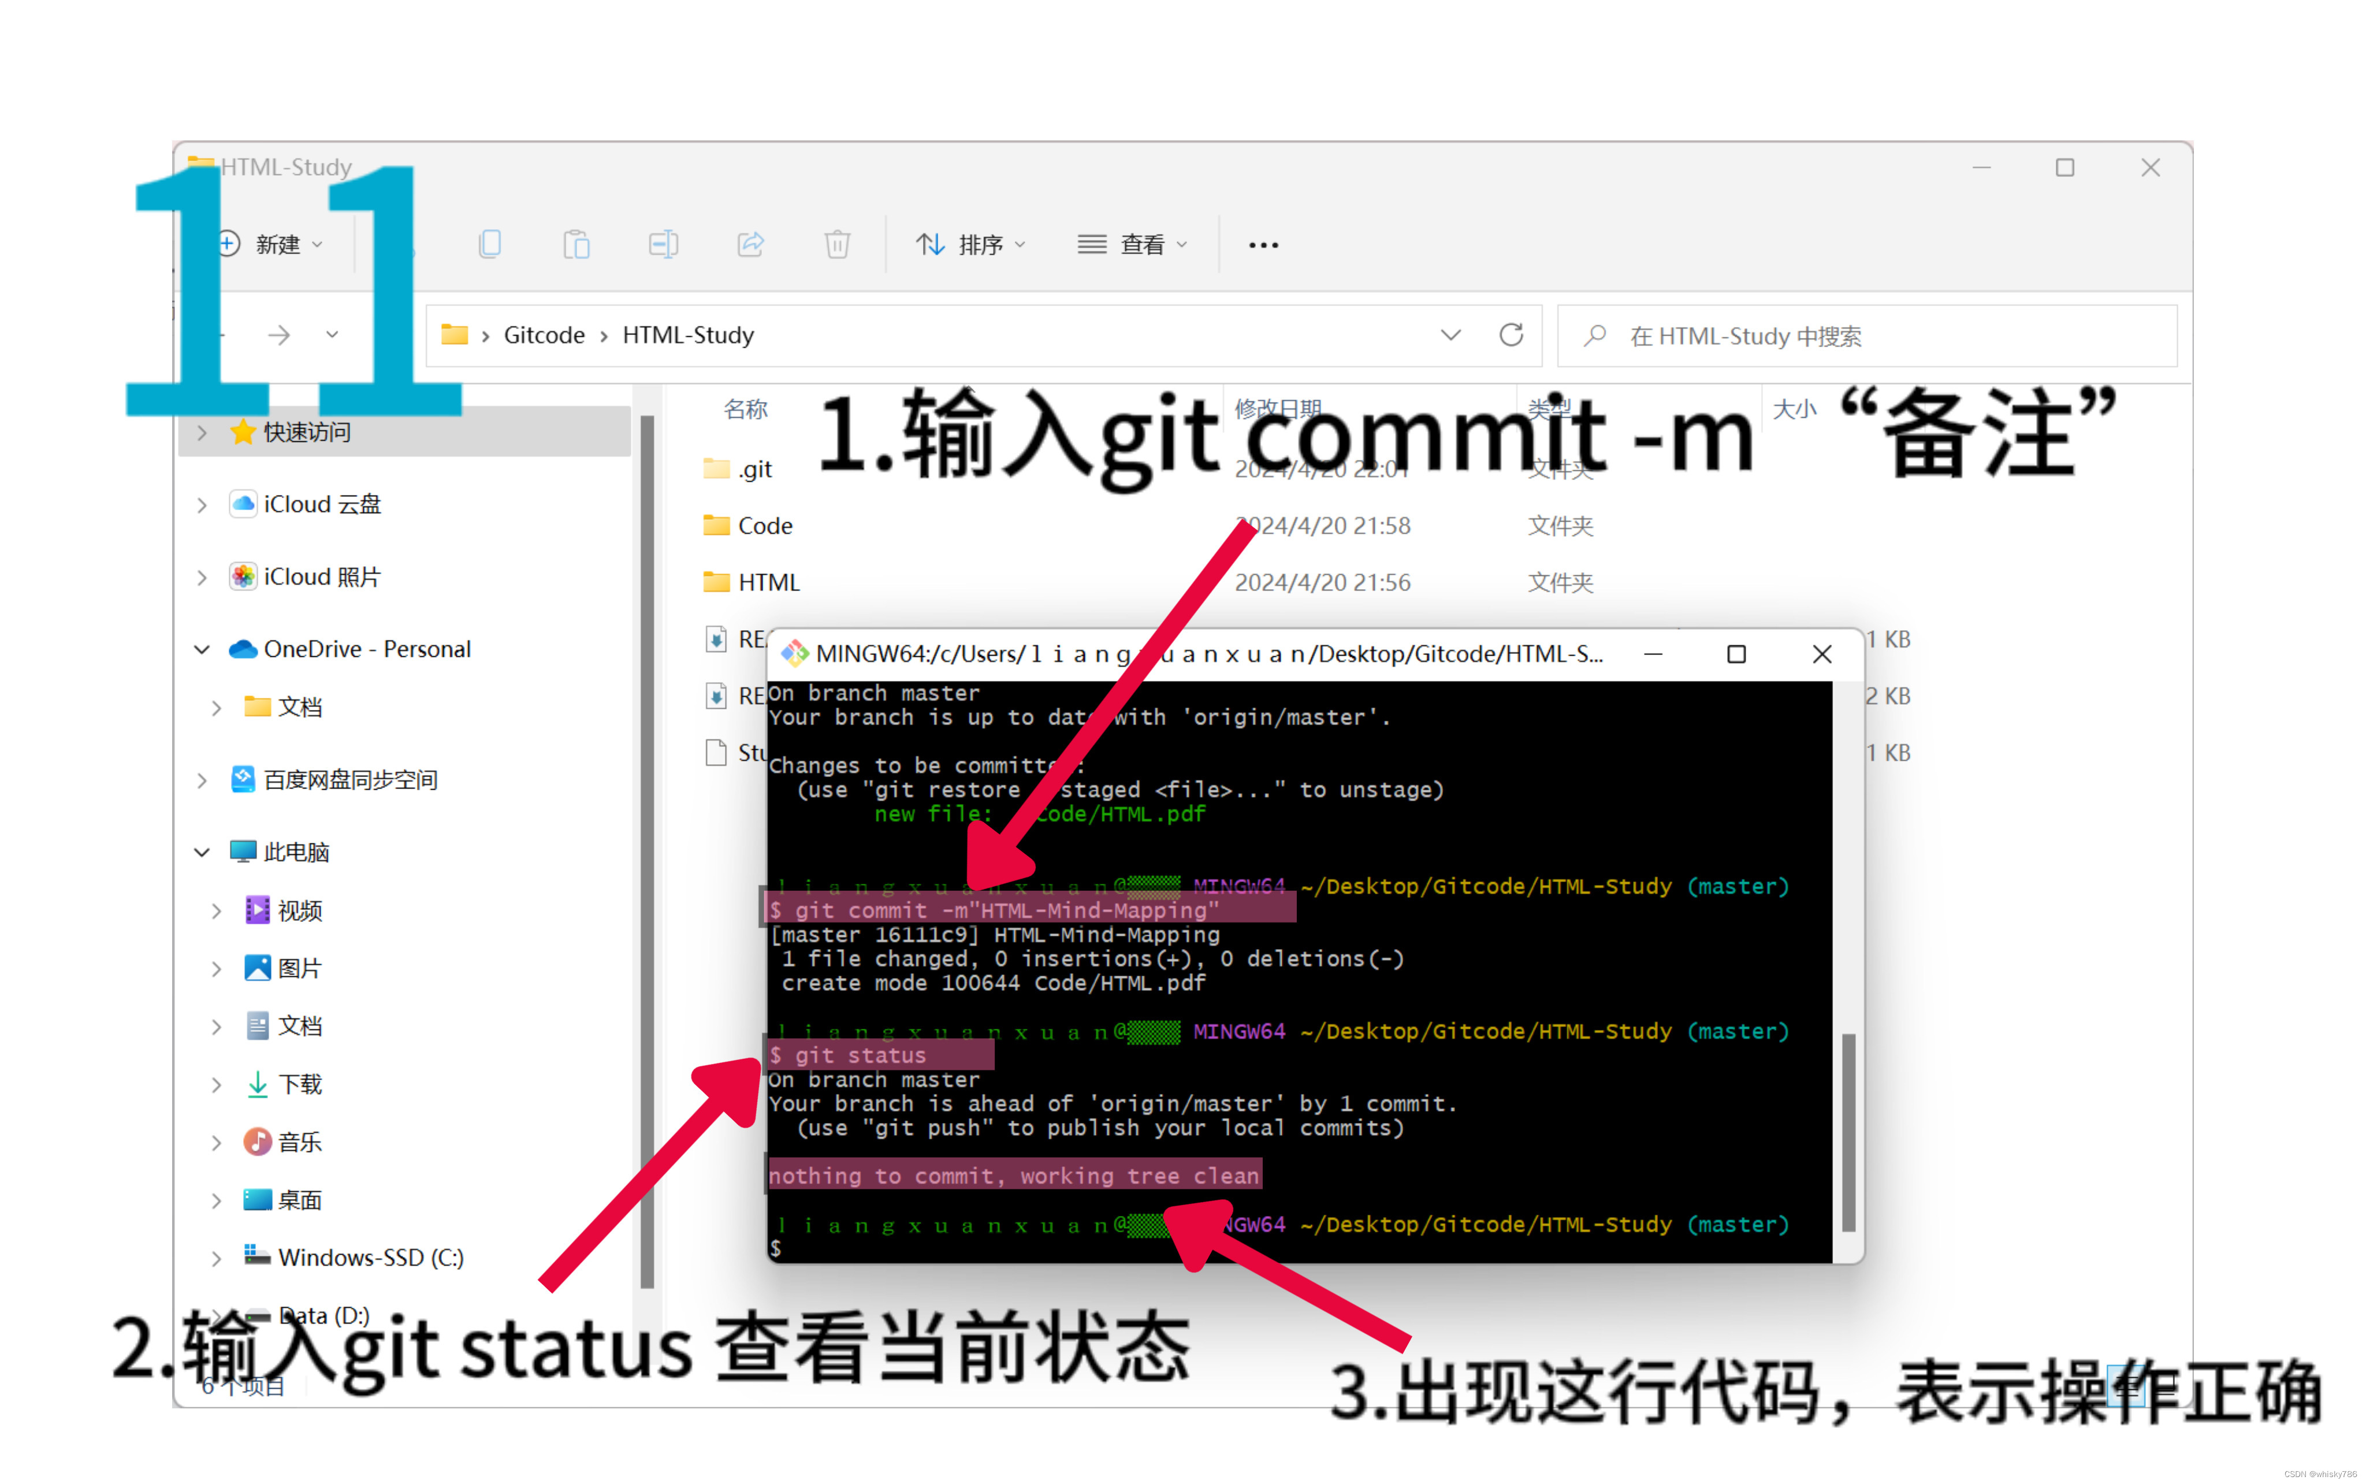Click the delete trash icon
Screen dimensions: 2366x1484
click(x=837, y=243)
